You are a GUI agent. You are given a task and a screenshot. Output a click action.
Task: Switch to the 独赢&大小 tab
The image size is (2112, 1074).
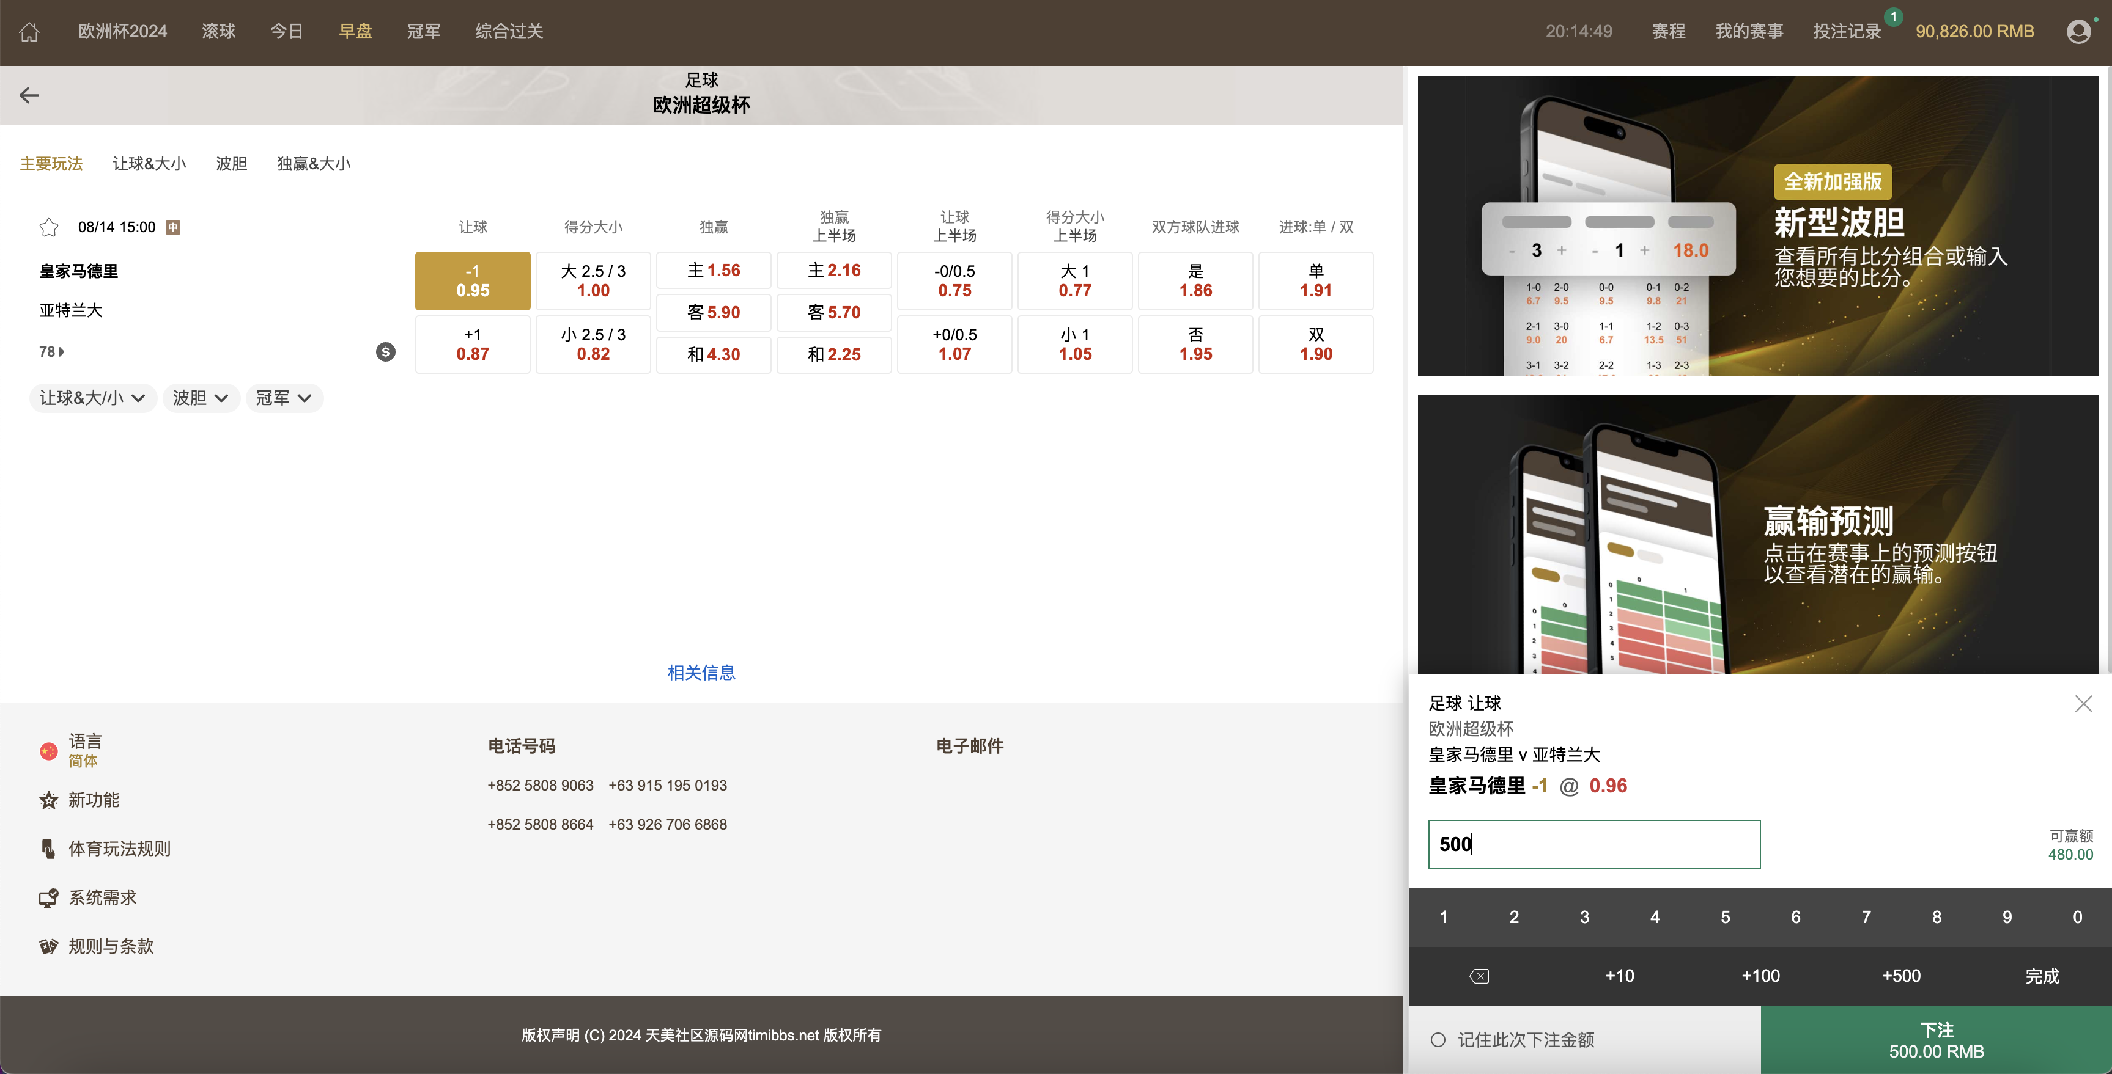pyautogui.click(x=314, y=163)
